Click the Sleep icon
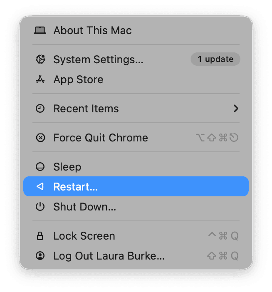Screen dimensions: 272x292 tap(40, 167)
